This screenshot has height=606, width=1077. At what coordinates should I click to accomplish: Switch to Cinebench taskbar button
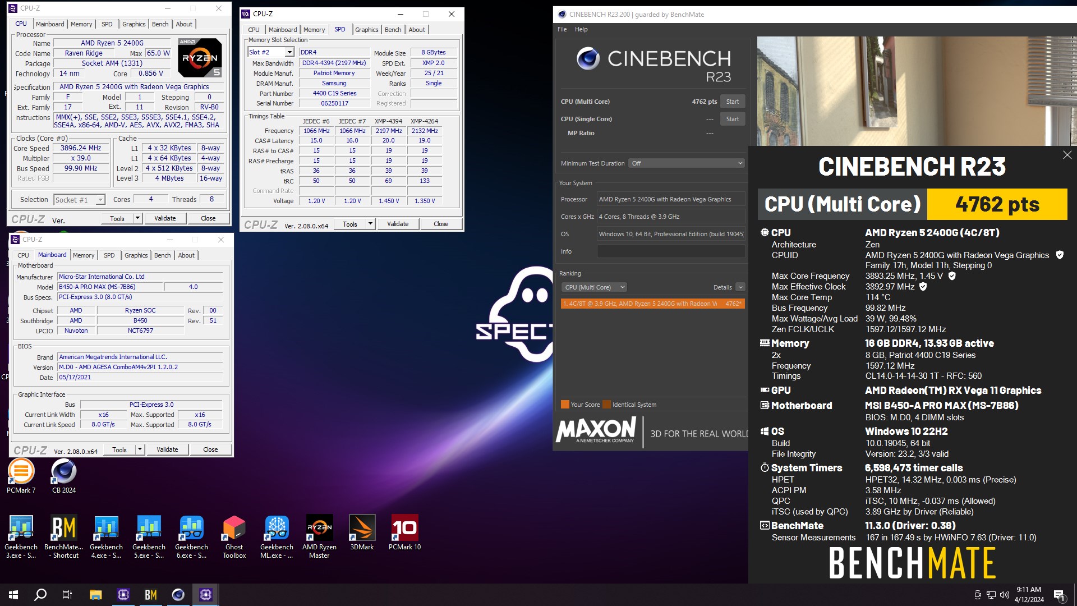pyautogui.click(x=178, y=595)
